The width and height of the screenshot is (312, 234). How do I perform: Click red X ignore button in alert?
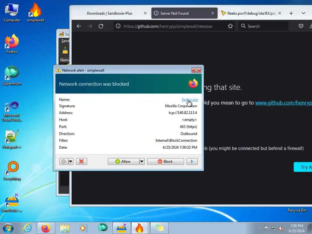click(x=81, y=161)
